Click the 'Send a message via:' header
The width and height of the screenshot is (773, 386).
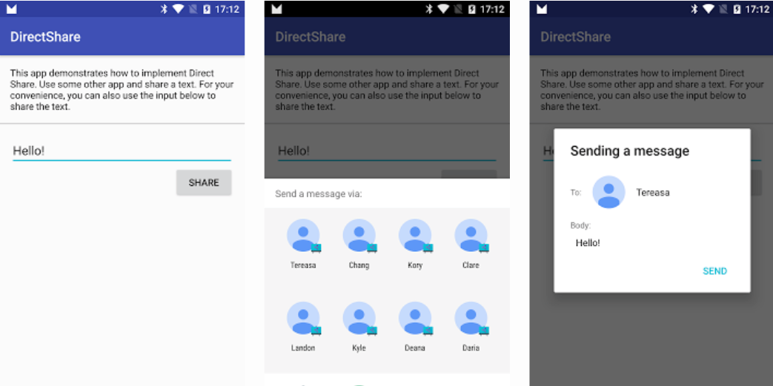(319, 194)
